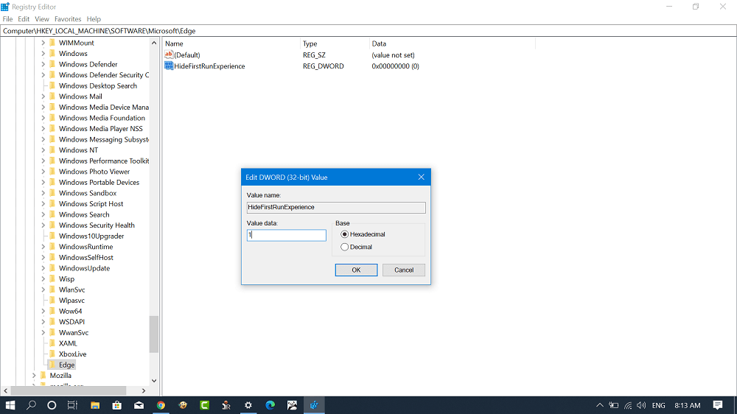
Task: Open network Wi-Fi status in tray
Action: (x=628, y=405)
